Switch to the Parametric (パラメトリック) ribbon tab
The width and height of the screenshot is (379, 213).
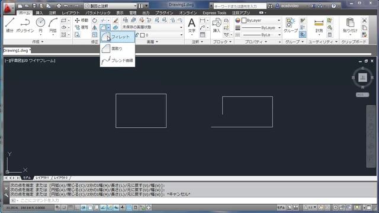pos(98,13)
